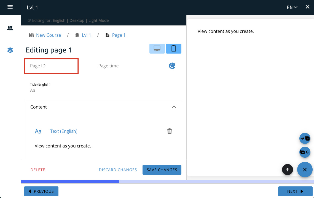The width and height of the screenshot is (314, 198).
Task: Click the copy-to-right floating icon
Action: (305, 138)
